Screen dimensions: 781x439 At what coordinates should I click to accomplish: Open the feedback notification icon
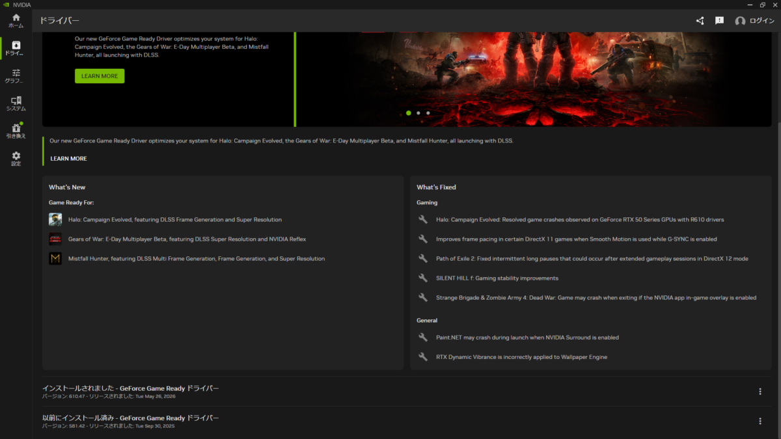719,21
